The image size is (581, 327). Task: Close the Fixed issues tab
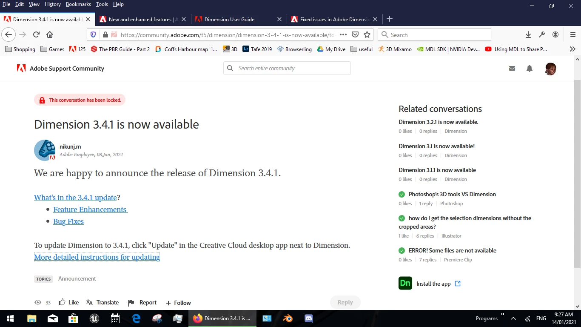pos(375,19)
